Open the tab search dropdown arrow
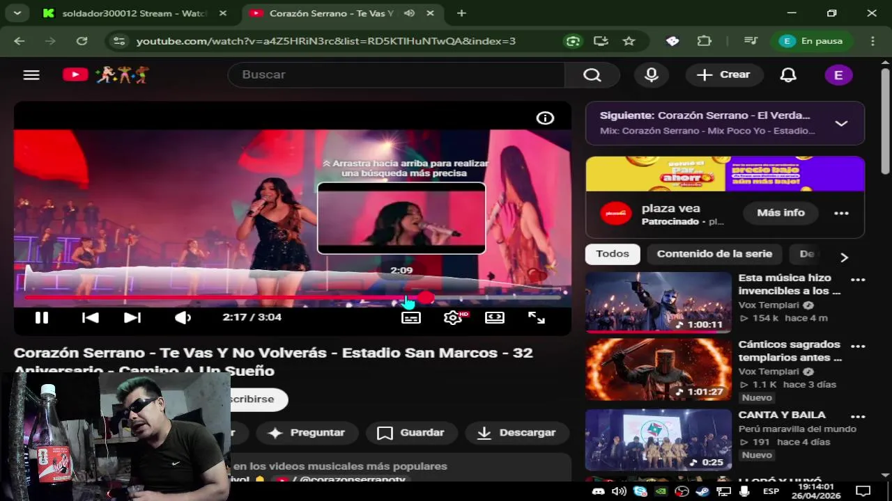The width and height of the screenshot is (892, 501). tap(17, 13)
